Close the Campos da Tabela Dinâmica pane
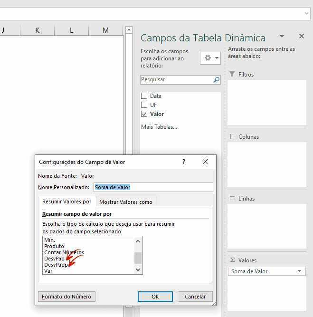 tap(301, 36)
